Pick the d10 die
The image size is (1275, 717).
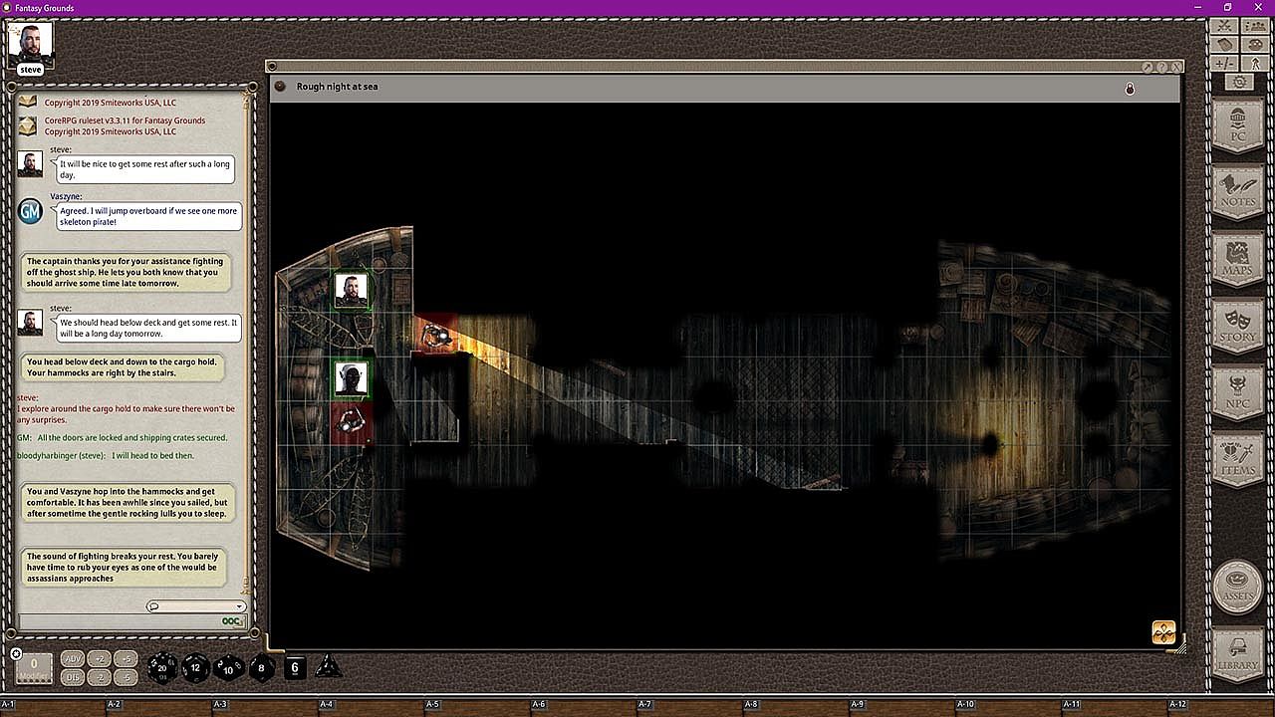229,667
